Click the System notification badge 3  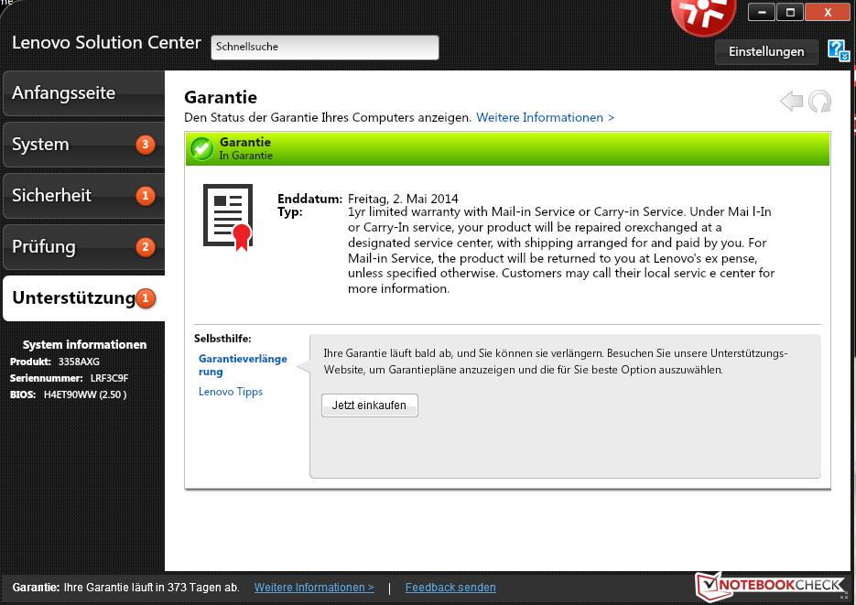[x=146, y=145]
